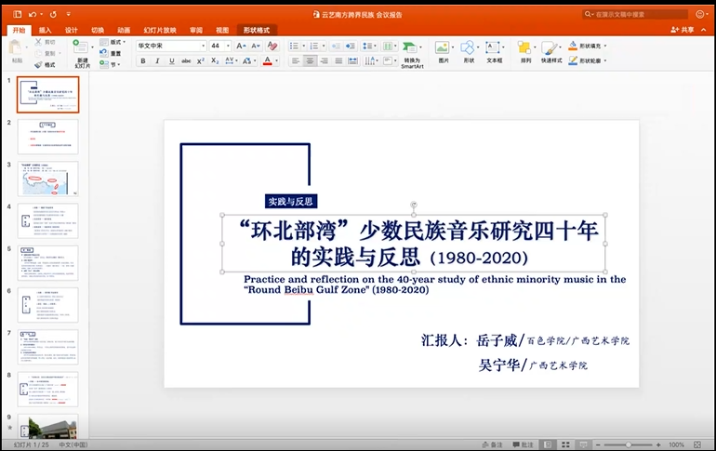The height and width of the screenshot is (451, 716).
Task: Toggle italic text style
Action: pos(157,60)
